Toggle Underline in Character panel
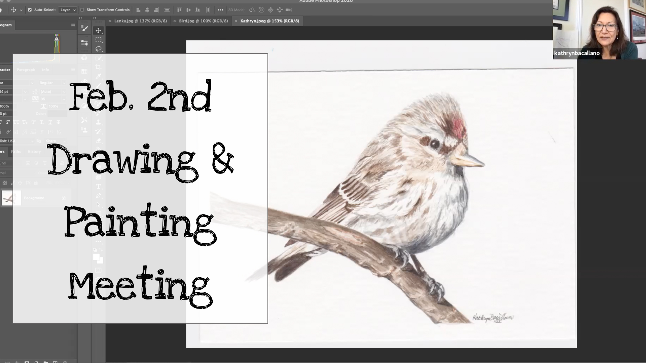This screenshot has height=363, width=646. tap(50, 122)
